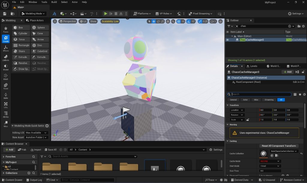Enable the Streaming details filter
307x183 pixels.
click(269, 100)
